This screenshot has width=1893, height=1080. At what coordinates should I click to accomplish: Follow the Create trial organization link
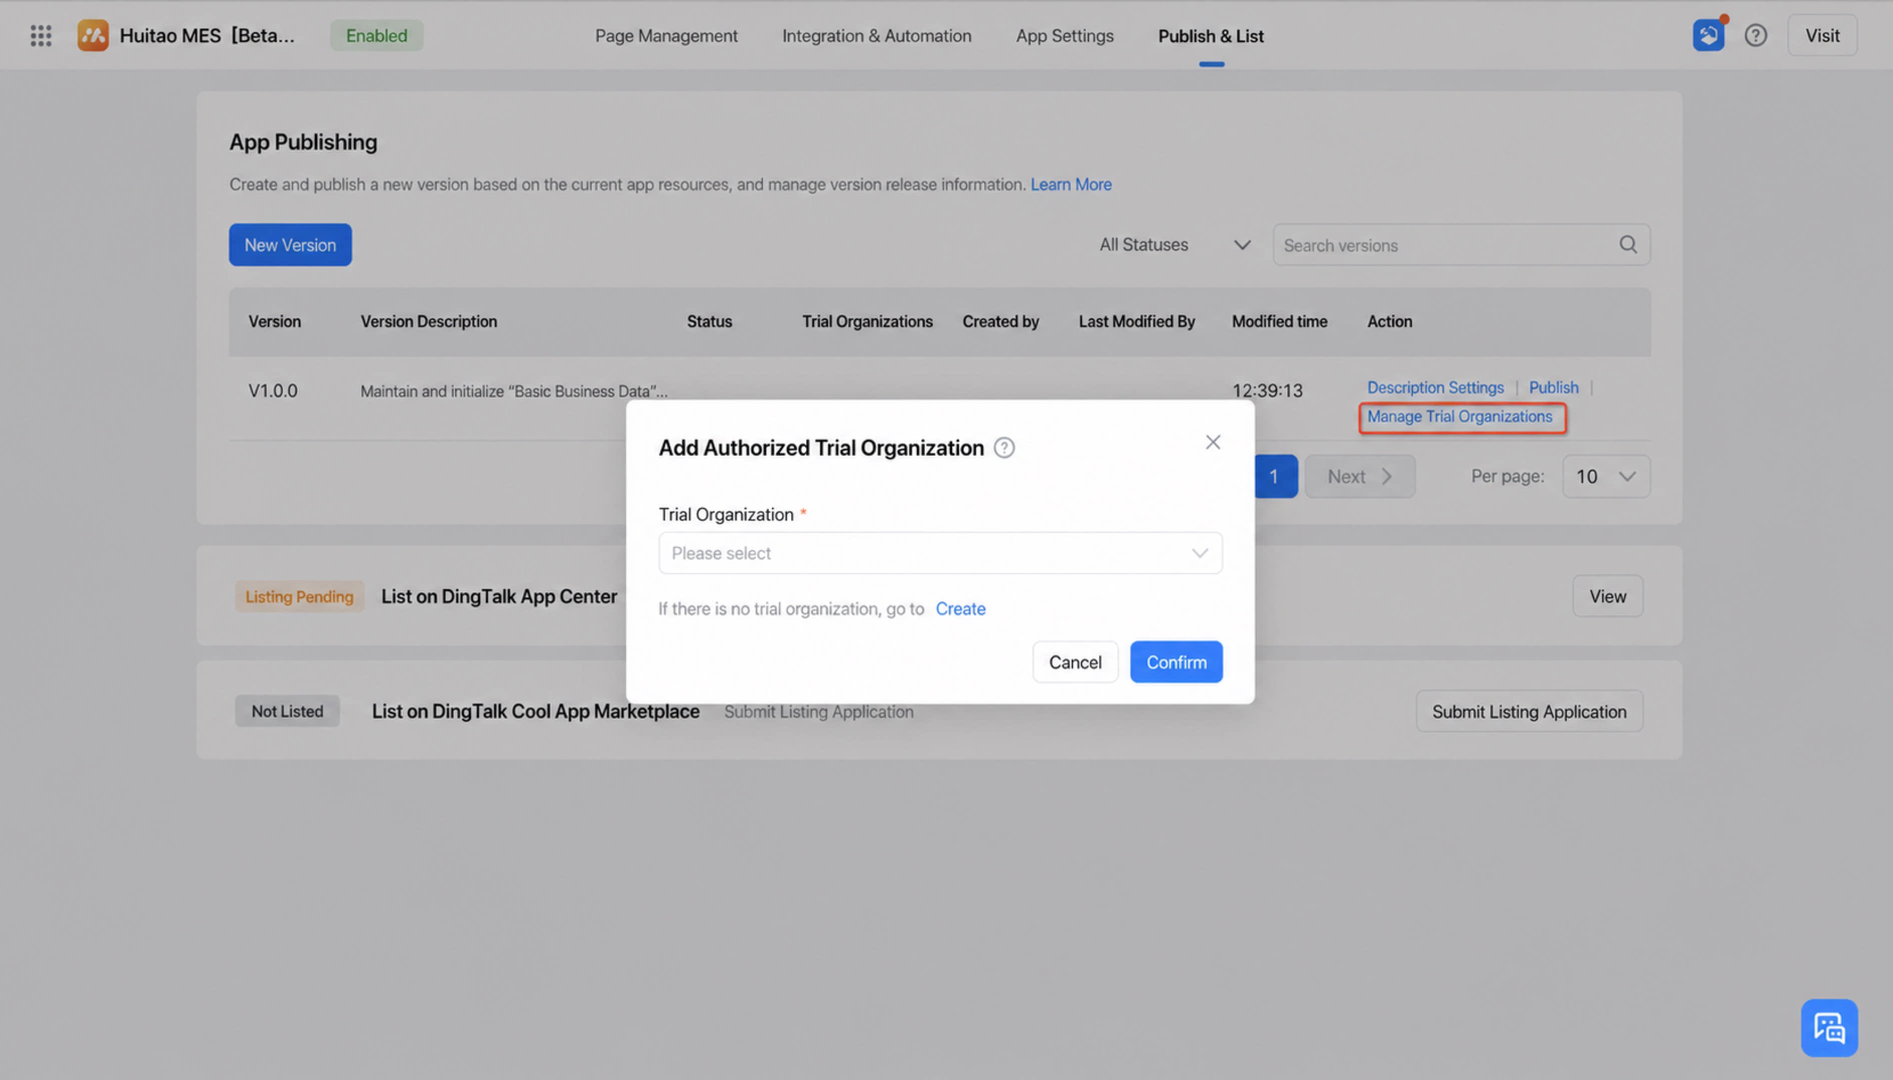(960, 608)
